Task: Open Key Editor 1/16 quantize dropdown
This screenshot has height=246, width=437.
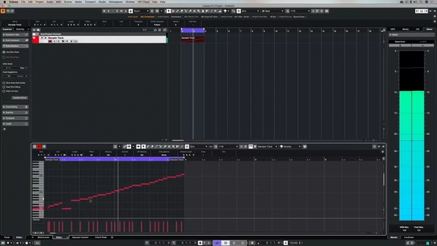Action: 228,147
